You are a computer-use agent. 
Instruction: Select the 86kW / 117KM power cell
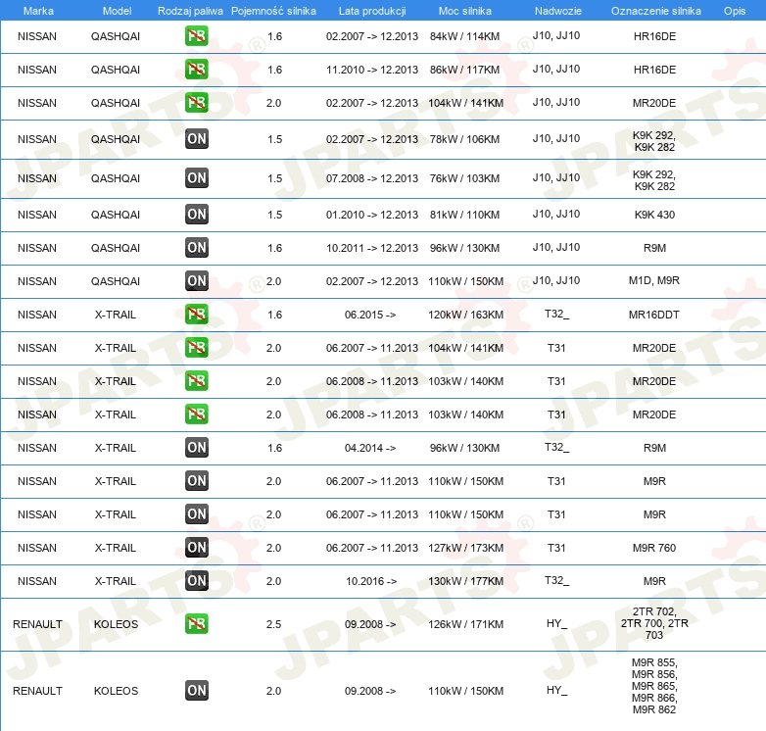click(x=464, y=70)
